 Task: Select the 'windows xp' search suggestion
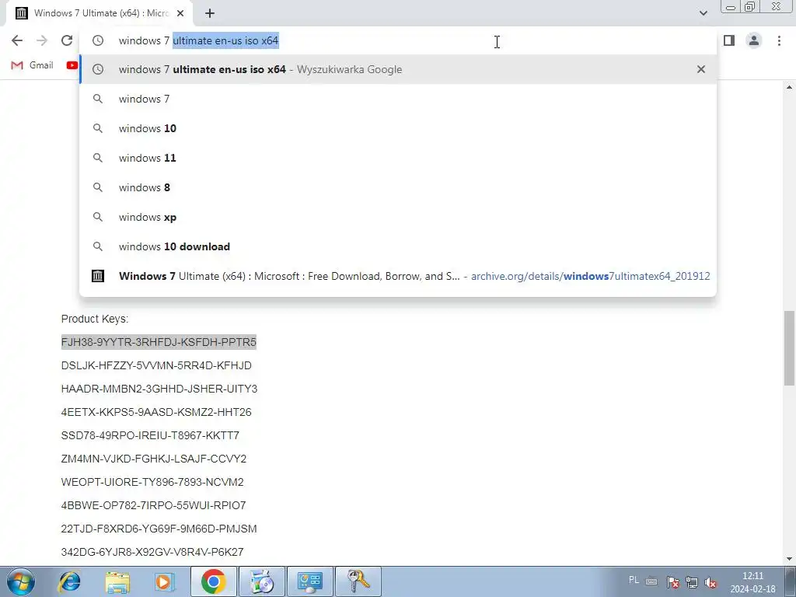(398, 218)
